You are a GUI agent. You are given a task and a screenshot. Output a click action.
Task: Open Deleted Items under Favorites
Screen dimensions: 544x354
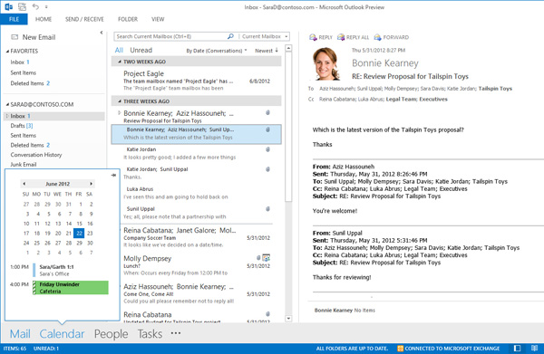(30, 83)
